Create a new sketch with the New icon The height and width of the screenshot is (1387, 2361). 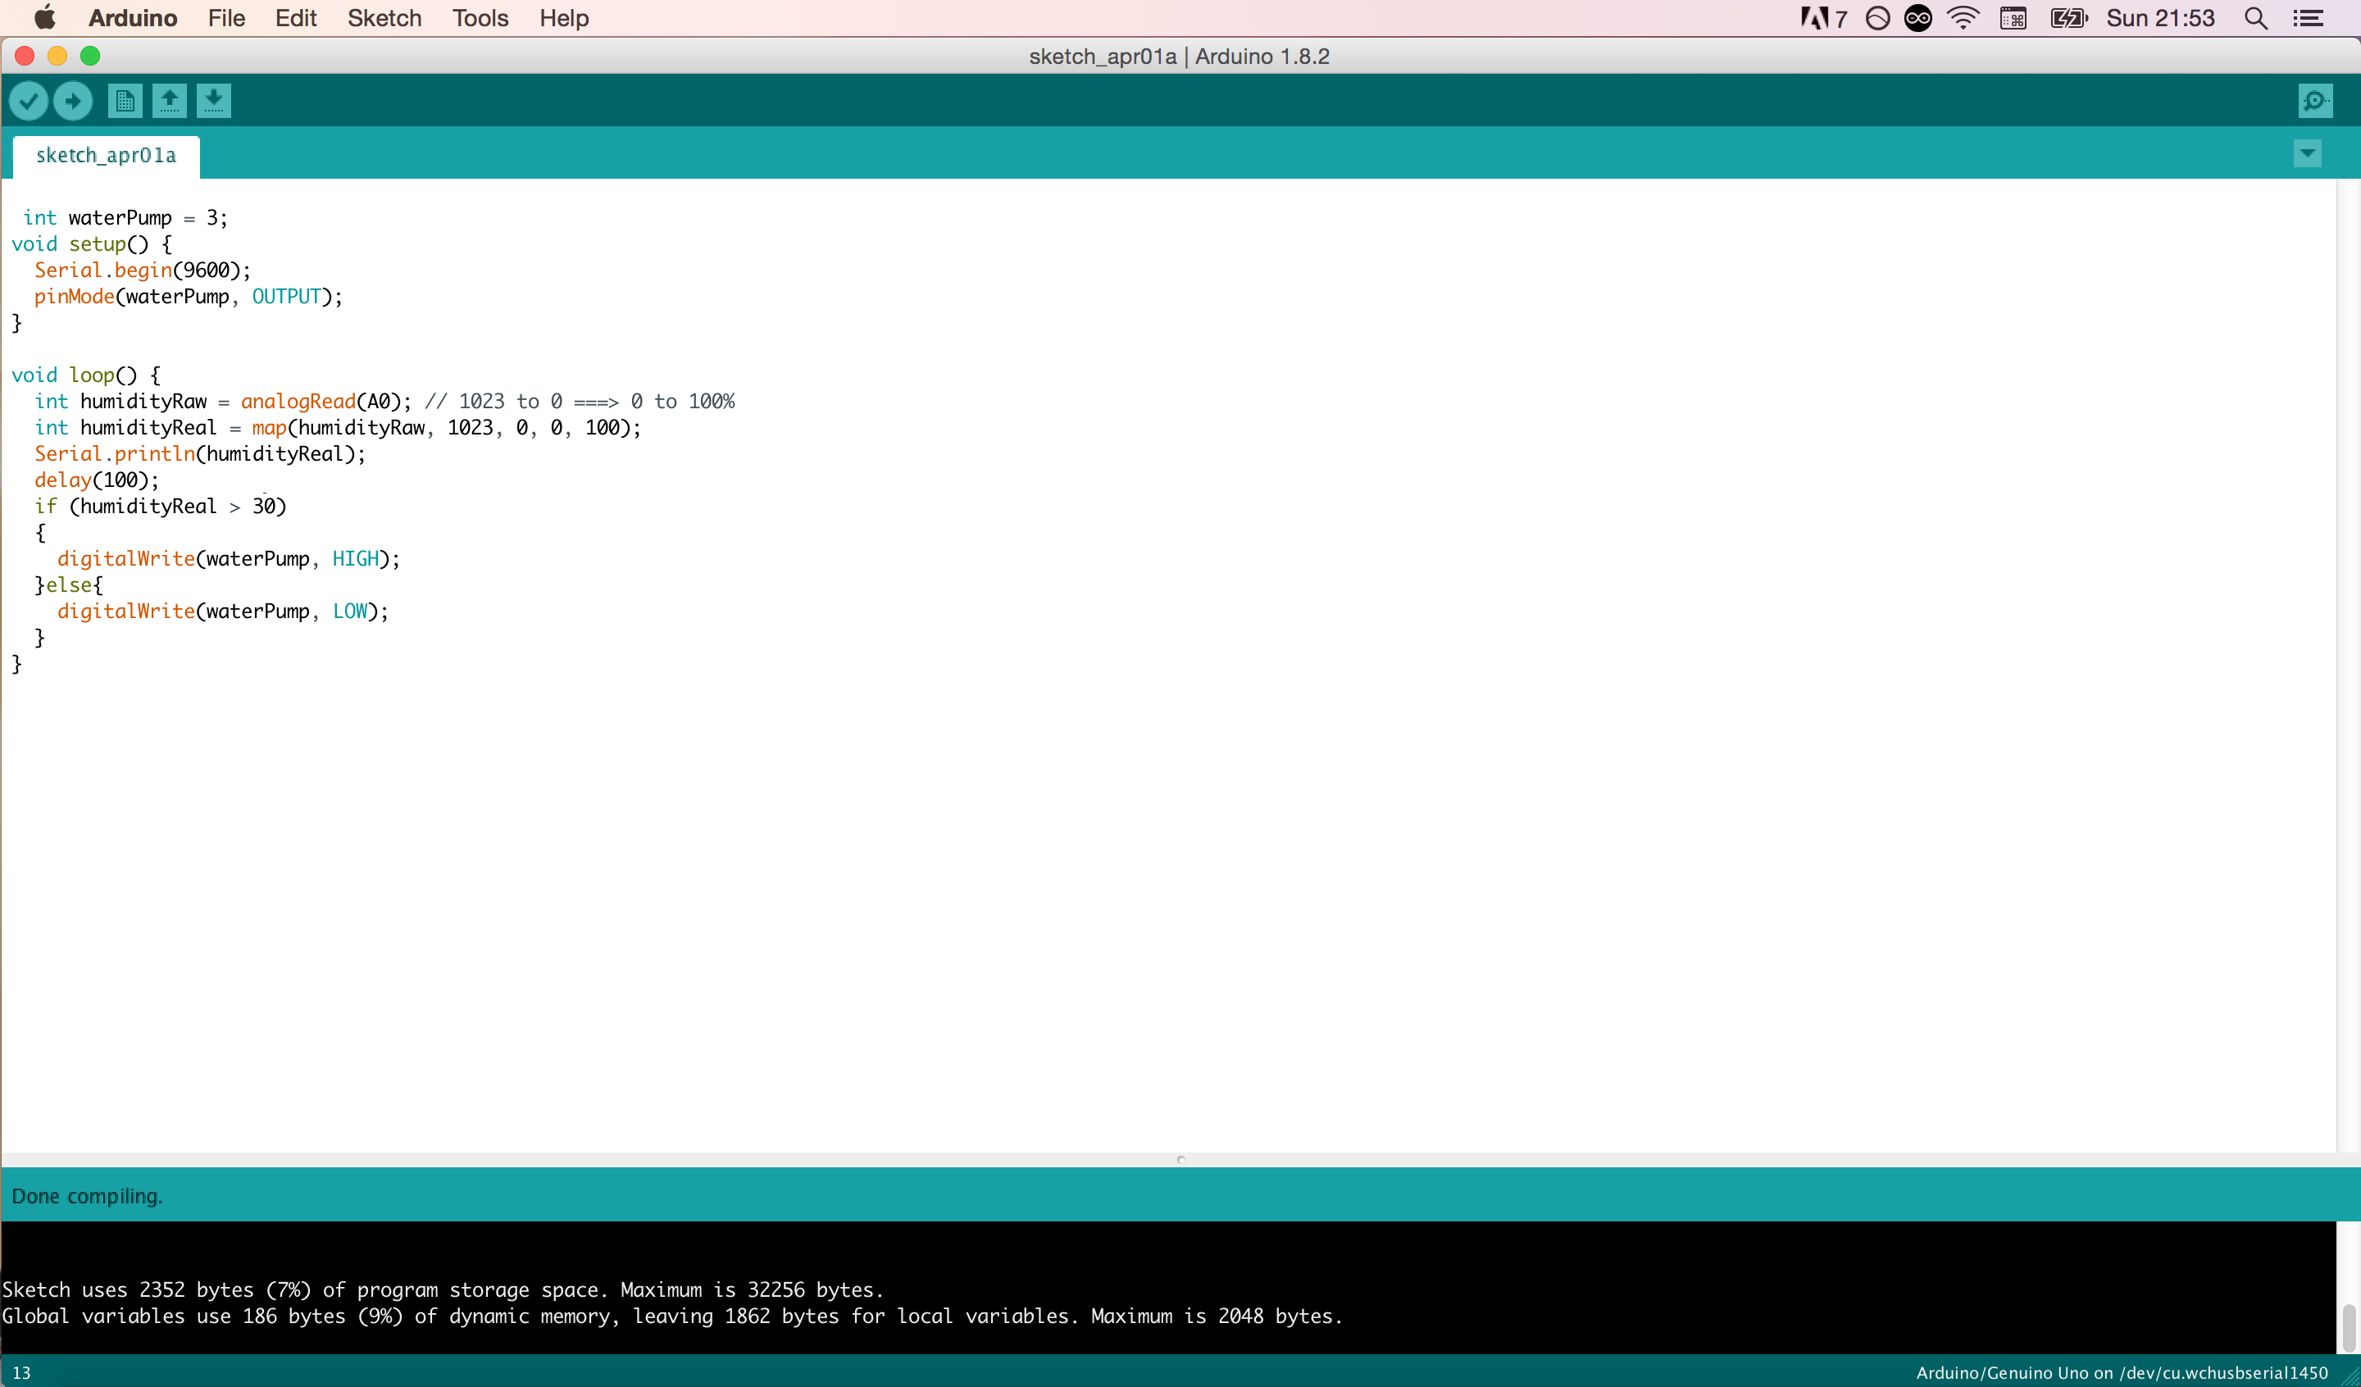click(125, 100)
